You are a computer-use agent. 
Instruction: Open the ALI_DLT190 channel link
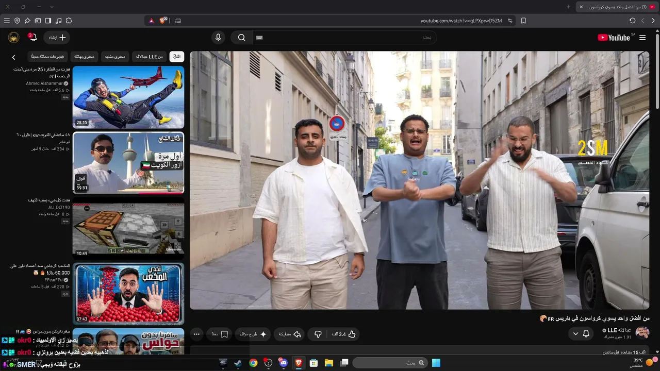pyautogui.click(x=59, y=207)
